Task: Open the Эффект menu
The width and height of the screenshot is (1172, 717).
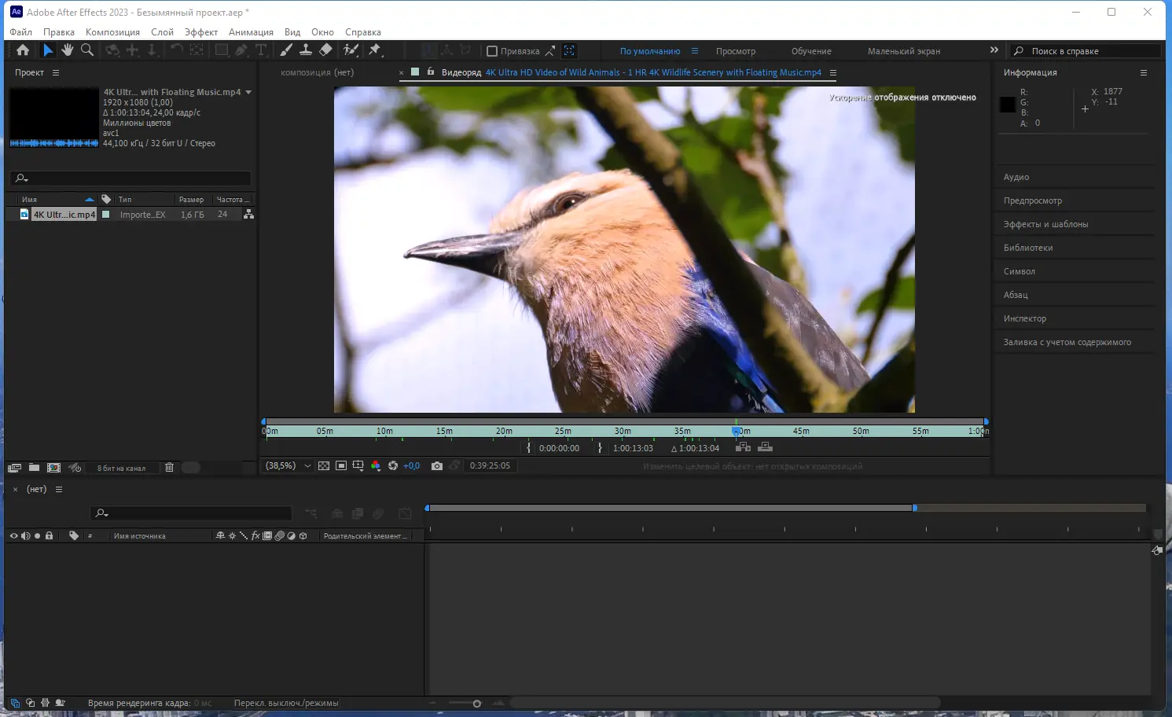Action: point(201,32)
